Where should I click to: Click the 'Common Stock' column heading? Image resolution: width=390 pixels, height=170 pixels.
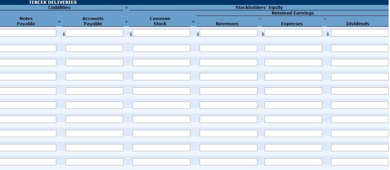(x=160, y=21)
